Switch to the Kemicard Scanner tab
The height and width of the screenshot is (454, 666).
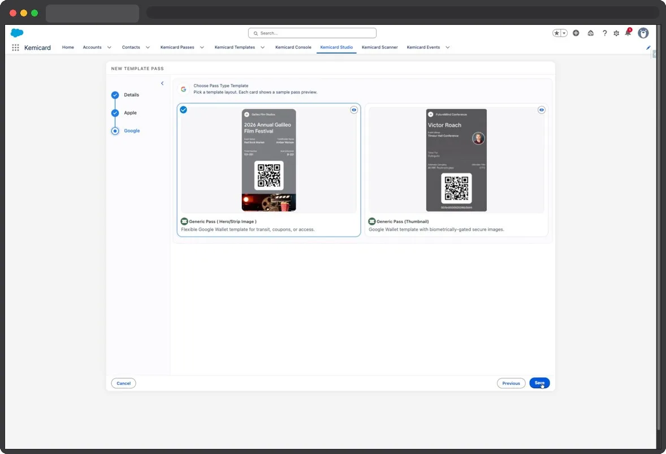(380, 47)
